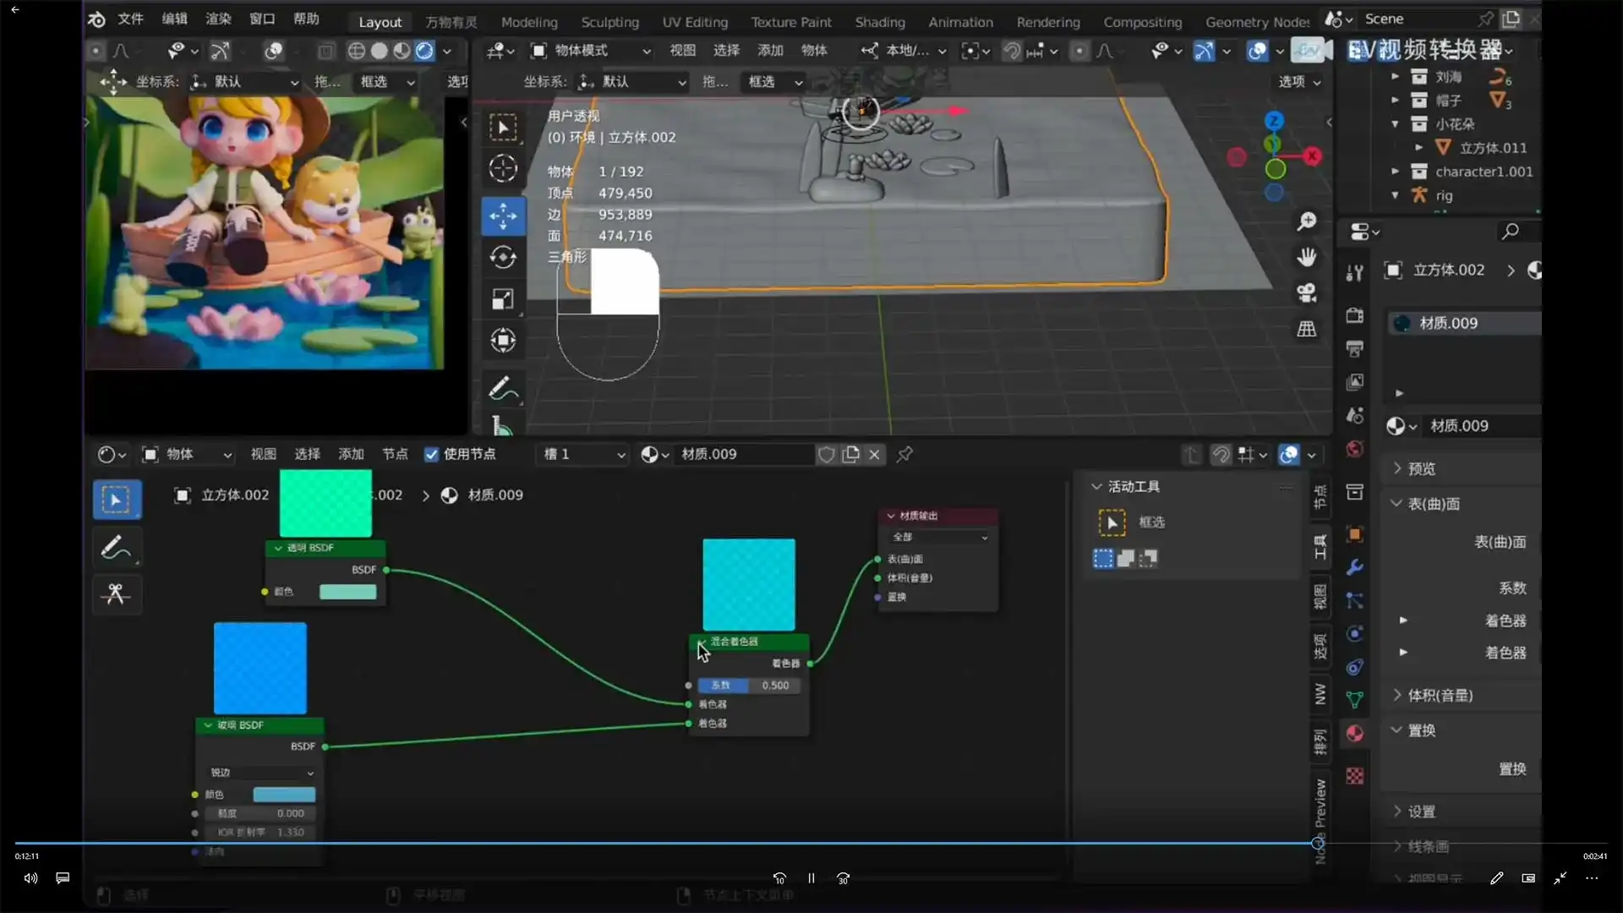Viewport: 1623px width, 913px height.
Task: Select the 3D Cursor tool
Action: (503, 169)
